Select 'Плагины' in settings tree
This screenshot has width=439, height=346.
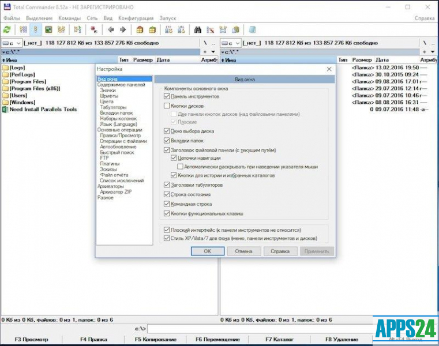tap(110, 163)
